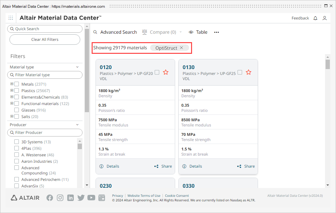Check the Advanced Petrochem checkbox
This screenshot has height=213, width=336.
pyautogui.click(x=17, y=179)
